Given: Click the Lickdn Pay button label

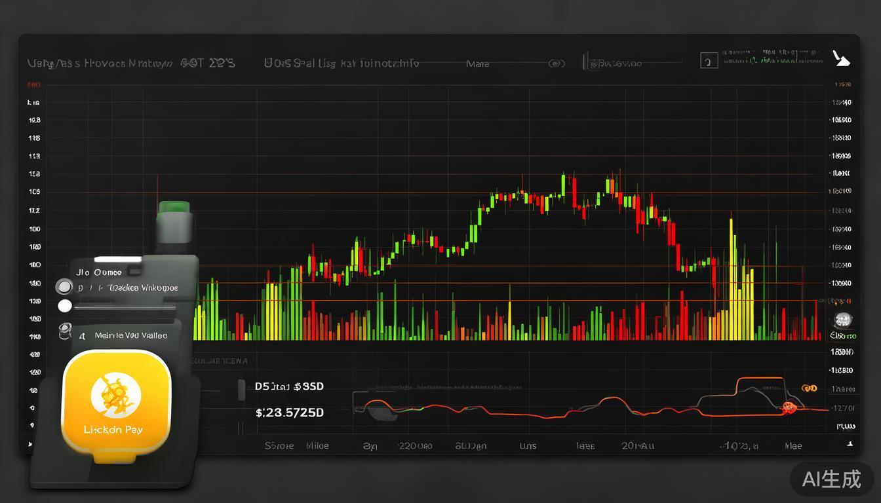Looking at the screenshot, I should point(113,430).
